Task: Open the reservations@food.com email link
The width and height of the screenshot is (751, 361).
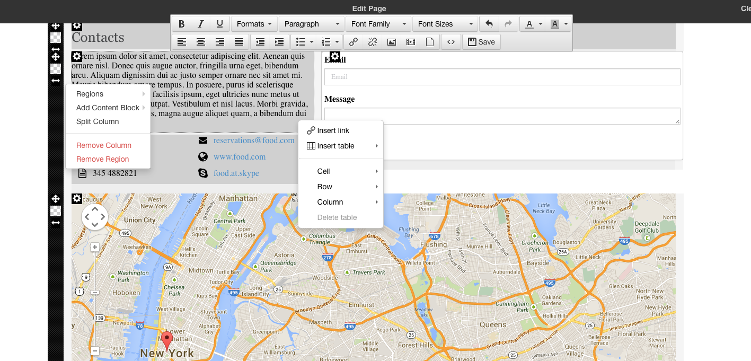Action: pos(254,140)
